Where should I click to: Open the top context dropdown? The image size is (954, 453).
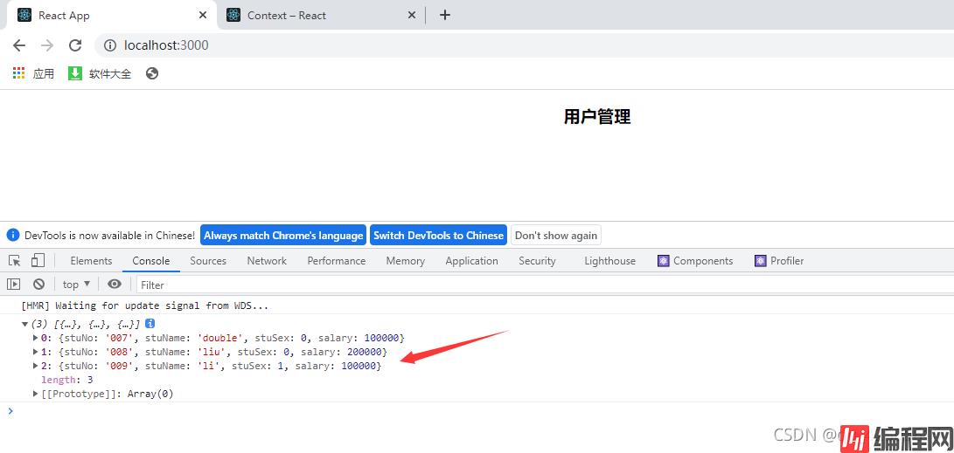pyautogui.click(x=76, y=285)
